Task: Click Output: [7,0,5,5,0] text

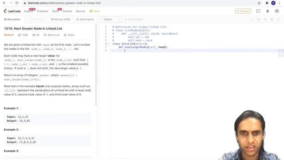Action: pos(21,142)
